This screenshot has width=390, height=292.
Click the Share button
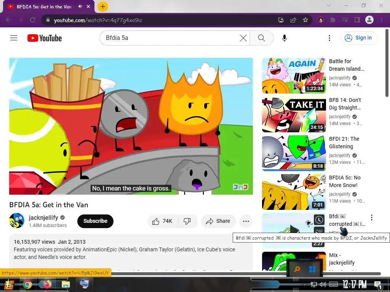218,221
